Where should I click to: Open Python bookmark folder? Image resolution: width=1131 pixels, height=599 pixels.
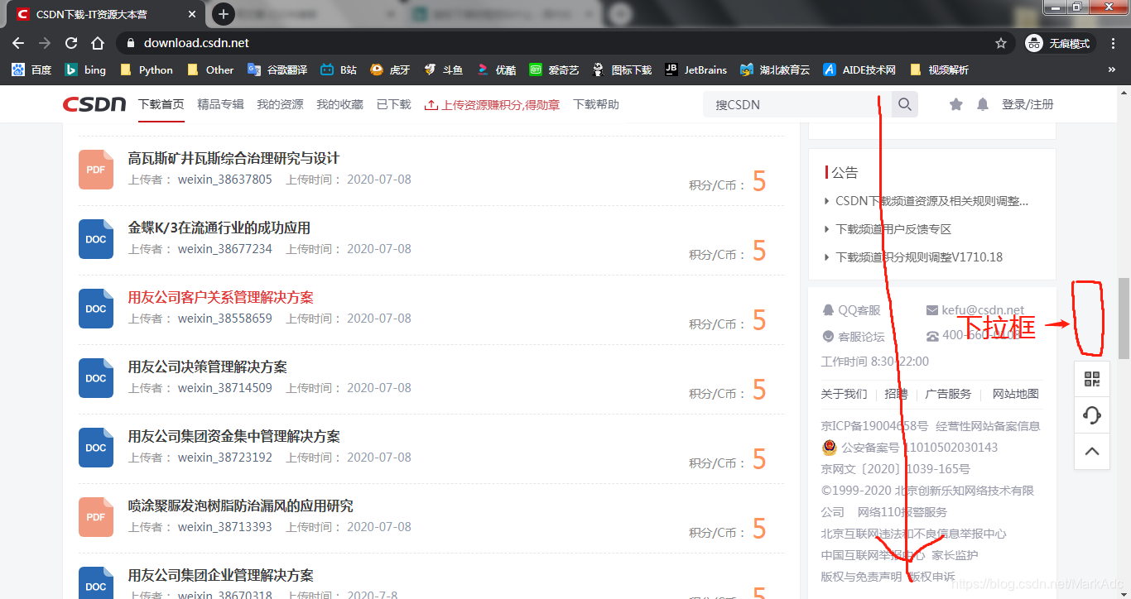[147, 70]
